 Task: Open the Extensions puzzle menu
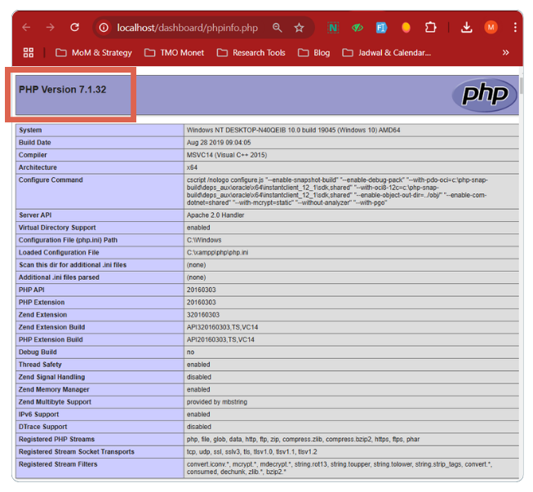click(x=430, y=27)
